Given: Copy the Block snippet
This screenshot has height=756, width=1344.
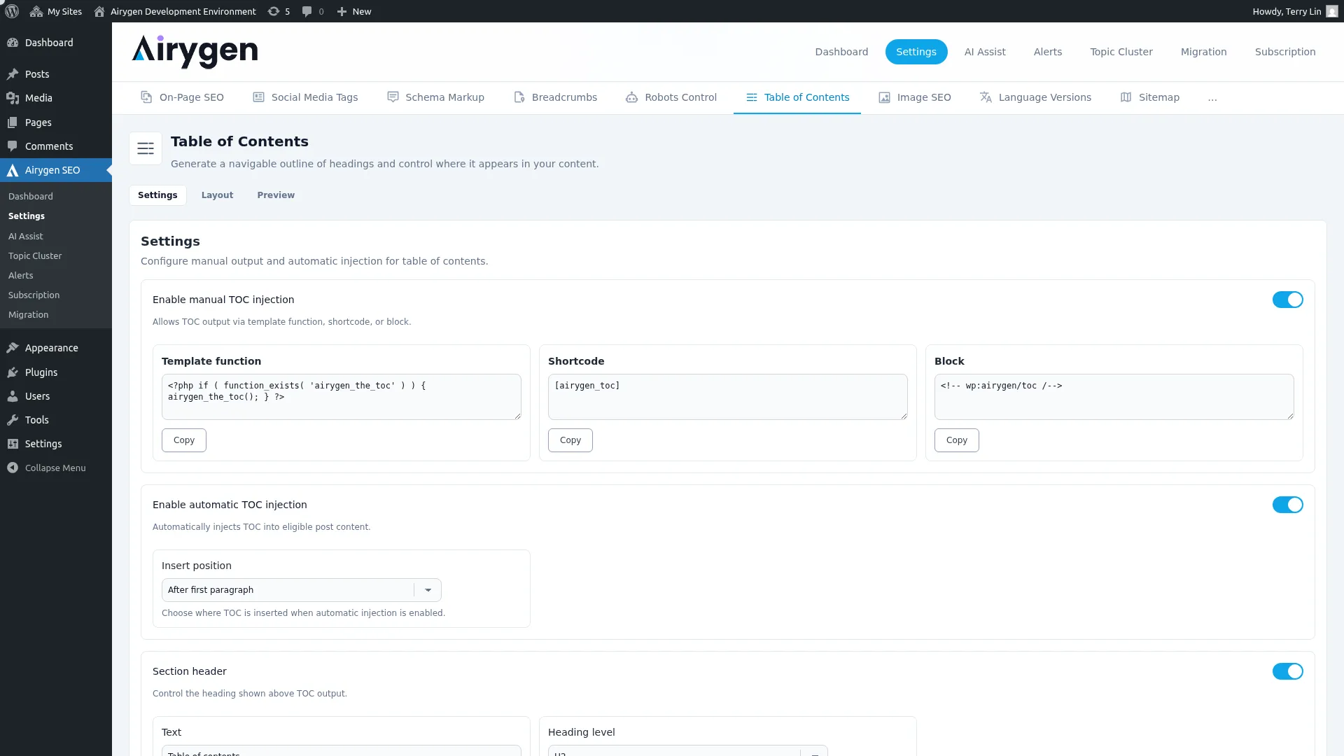Looking at the screenshot, I should (x=957, y=440).
